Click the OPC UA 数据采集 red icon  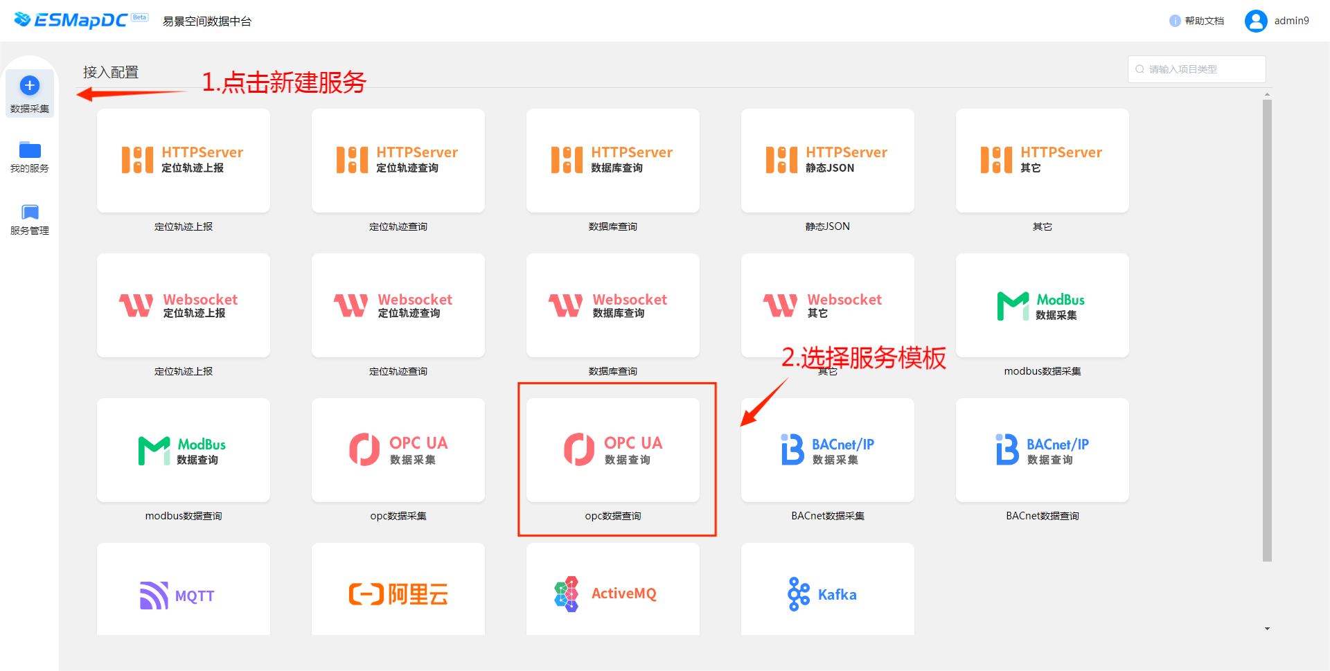tap(364, 449)
